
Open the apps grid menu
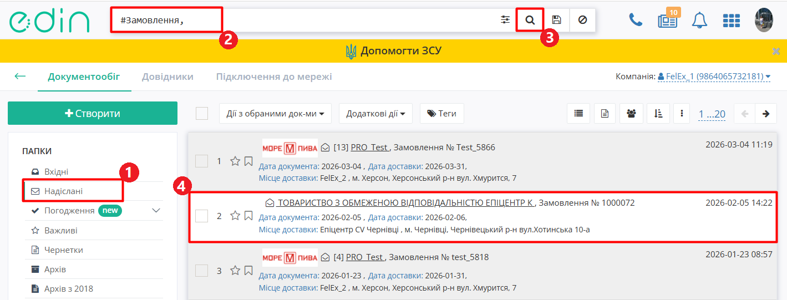pyautogui.click(x=732, y=21)
